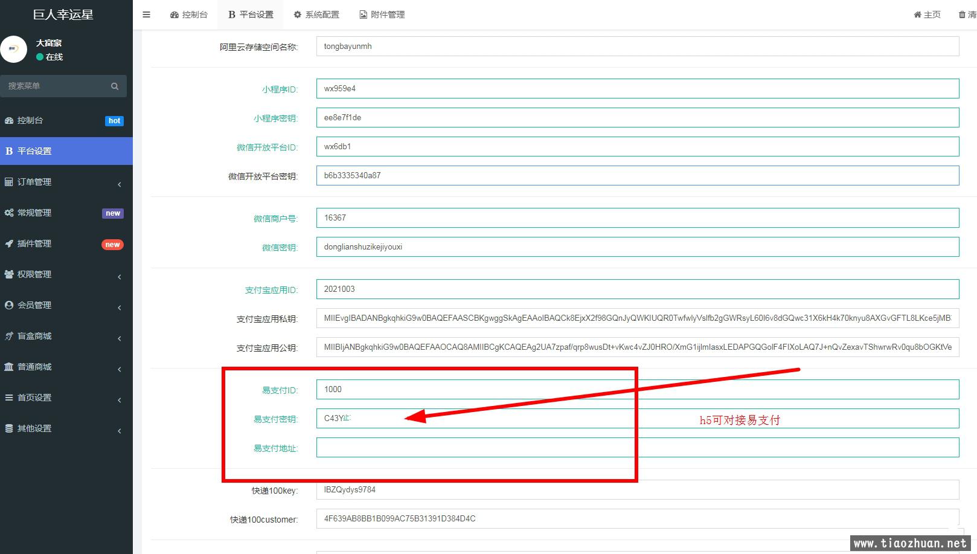Focus the 搜索菜单 search box
This screenshot has height=554, width=977.
56,86
